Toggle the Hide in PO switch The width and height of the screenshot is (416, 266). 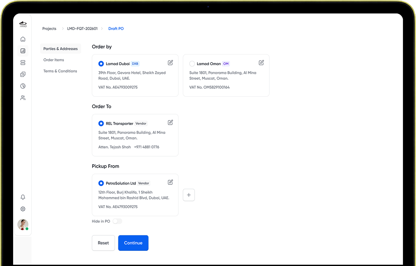(x=117, y=221)
